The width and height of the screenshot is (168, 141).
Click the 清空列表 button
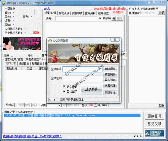click(110, 75)
